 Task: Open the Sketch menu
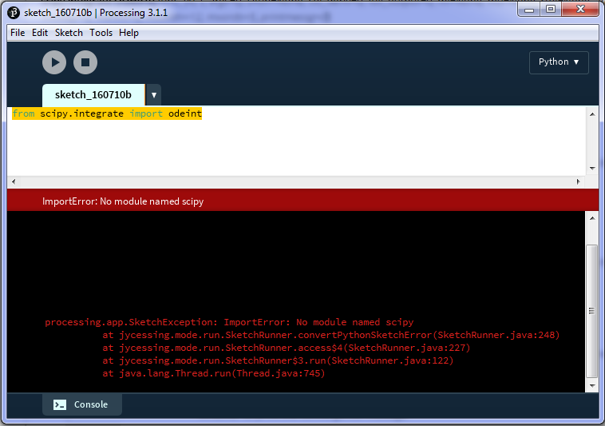coord(69,33)
